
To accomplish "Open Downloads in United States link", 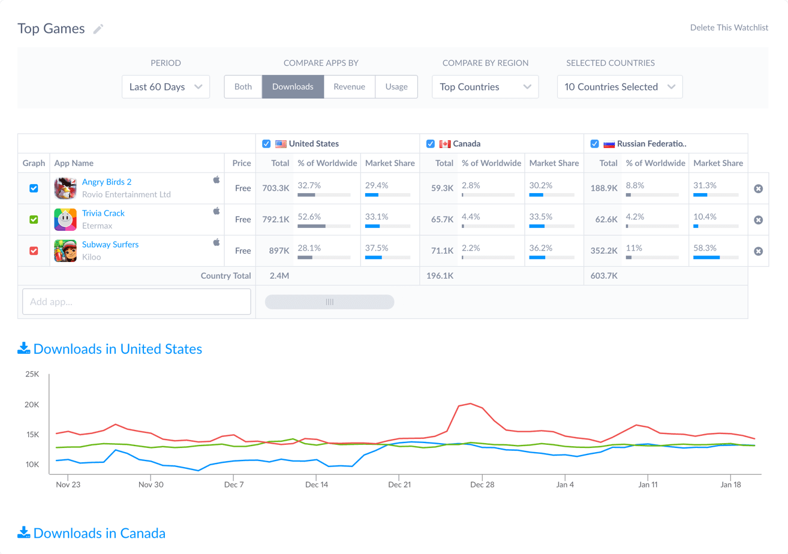I will [118, 348].
